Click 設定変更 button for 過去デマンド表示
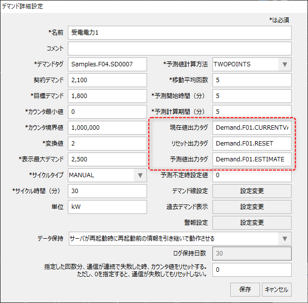The image size is (308, 303). (x=252, y=207)
